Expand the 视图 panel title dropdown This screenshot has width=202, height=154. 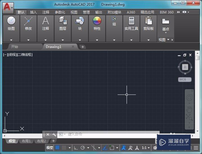click(168, 40)
